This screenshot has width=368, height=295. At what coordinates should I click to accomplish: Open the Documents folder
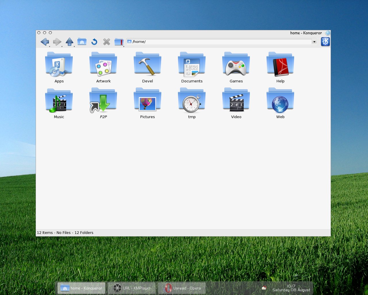pyautogui.click(x=192, y=68)
